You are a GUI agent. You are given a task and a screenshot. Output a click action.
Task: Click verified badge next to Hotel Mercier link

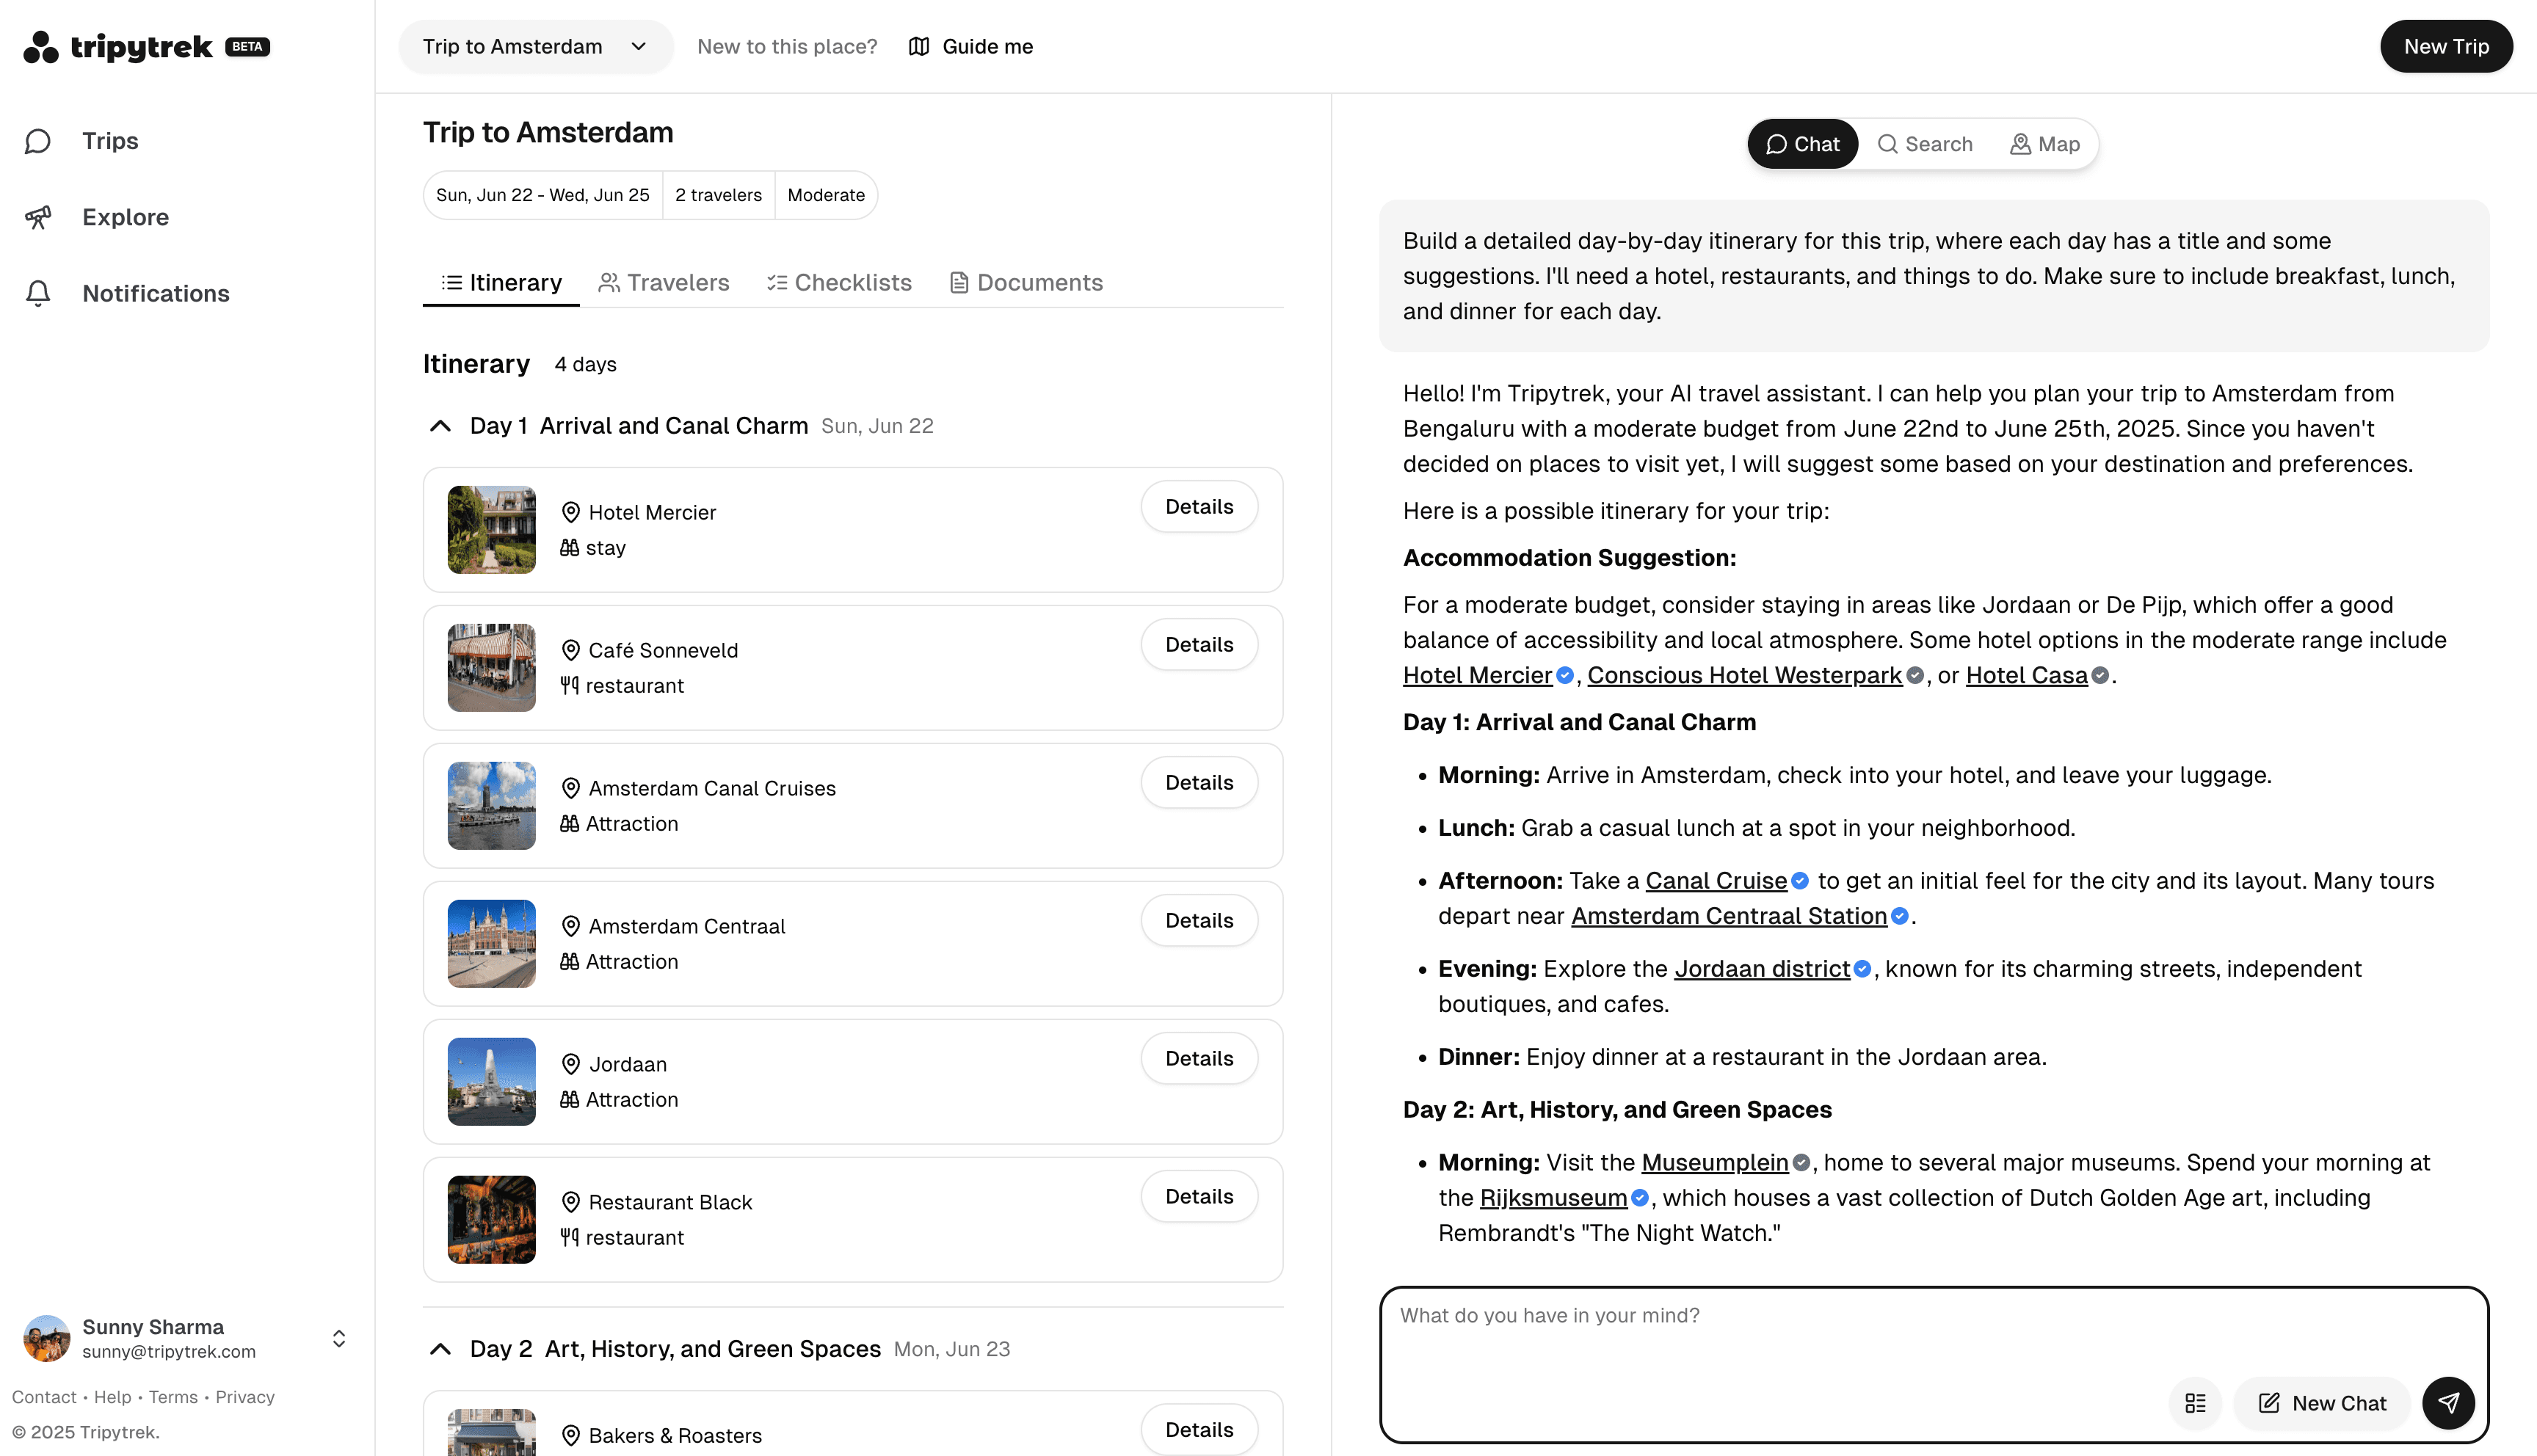coord(1565,676)
